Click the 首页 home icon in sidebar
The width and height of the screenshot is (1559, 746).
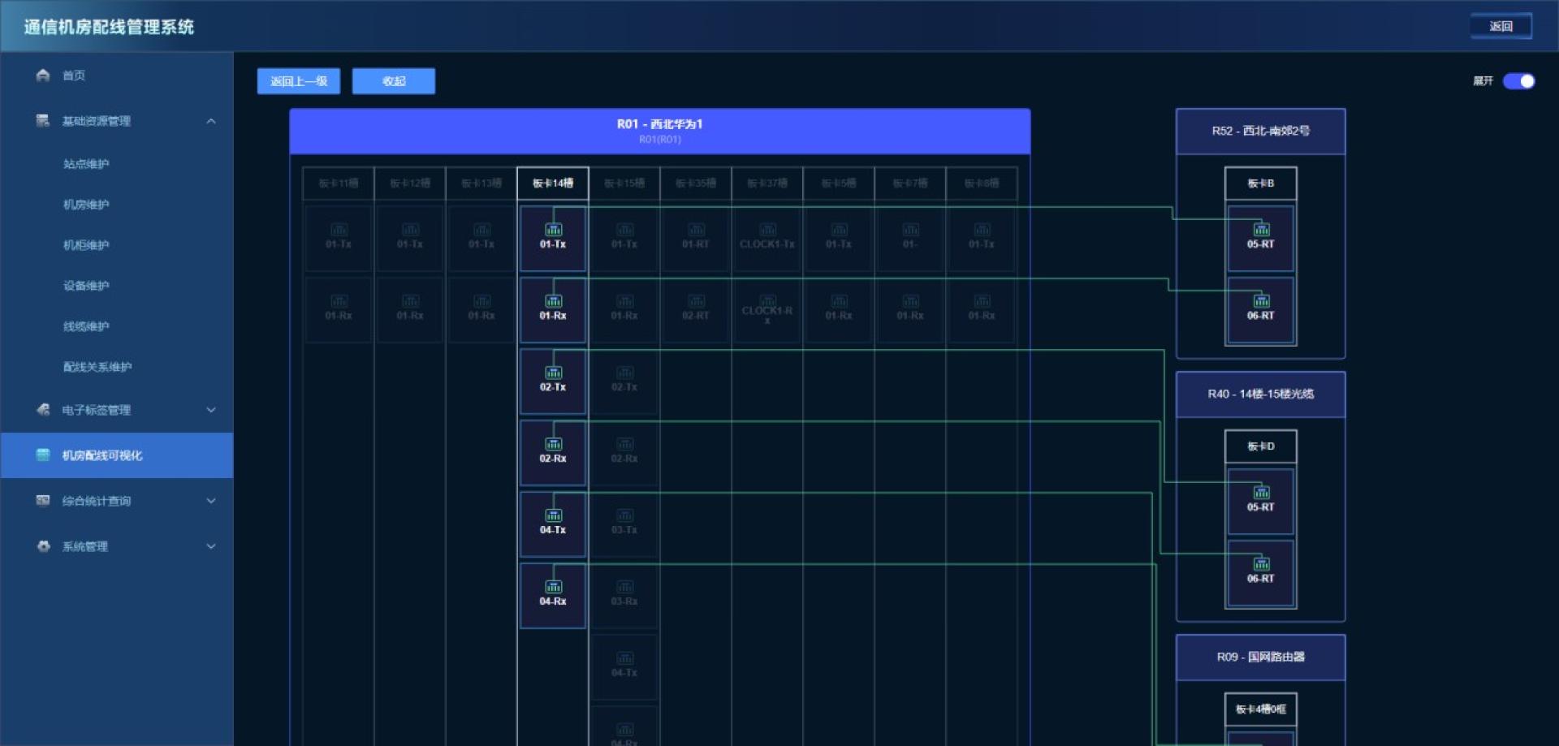43,75
